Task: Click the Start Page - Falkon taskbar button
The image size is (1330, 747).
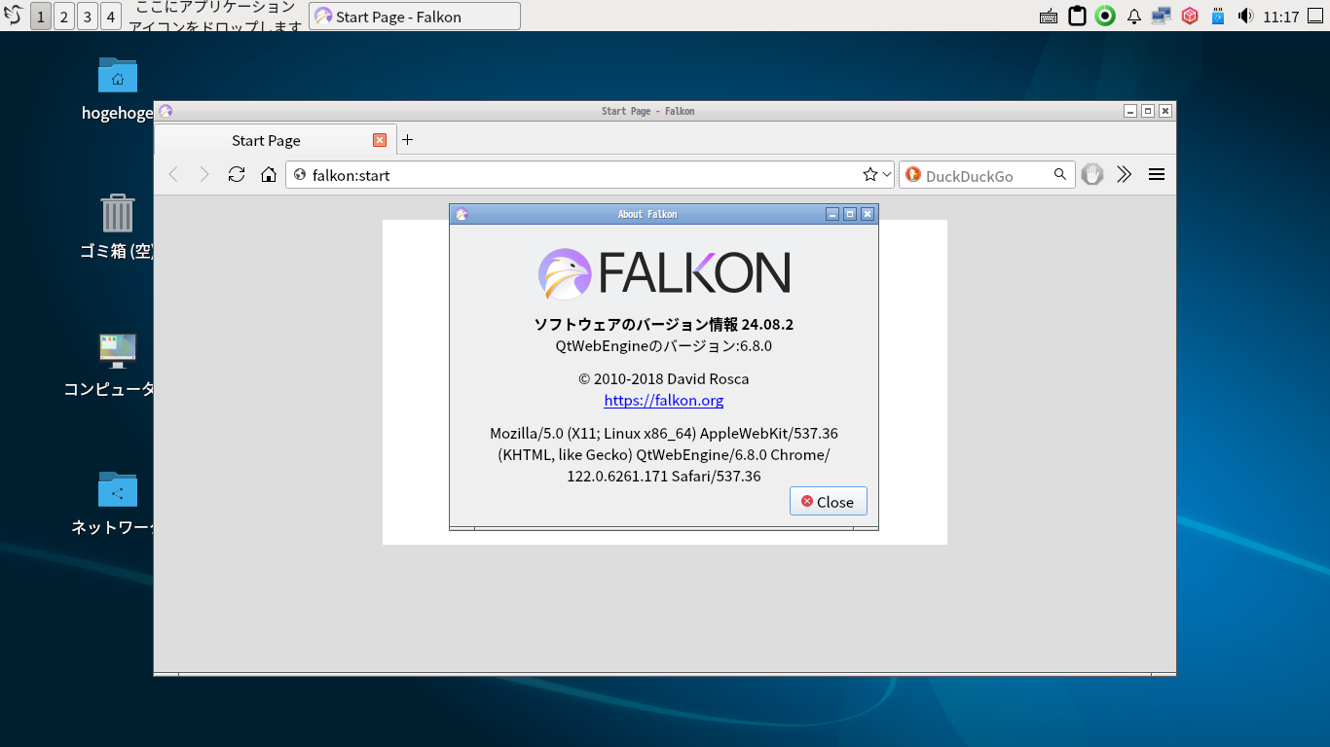Action: (415, 17)
